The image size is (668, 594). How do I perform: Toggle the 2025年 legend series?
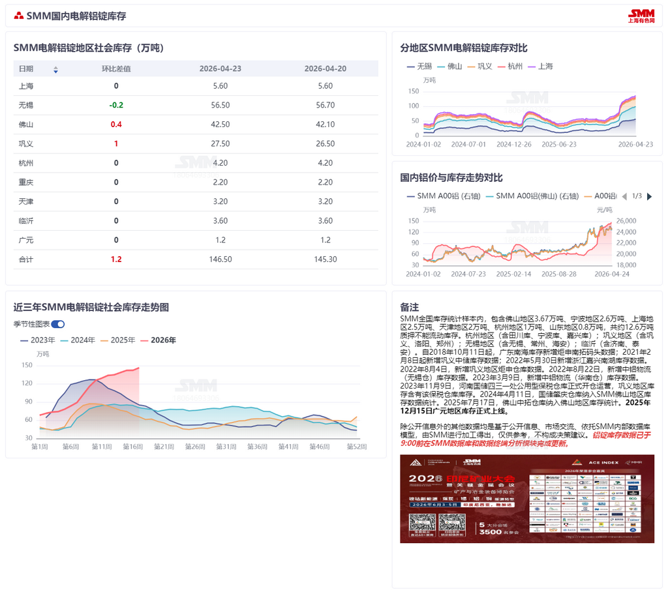pyautogui.click(x=117, y=340)
